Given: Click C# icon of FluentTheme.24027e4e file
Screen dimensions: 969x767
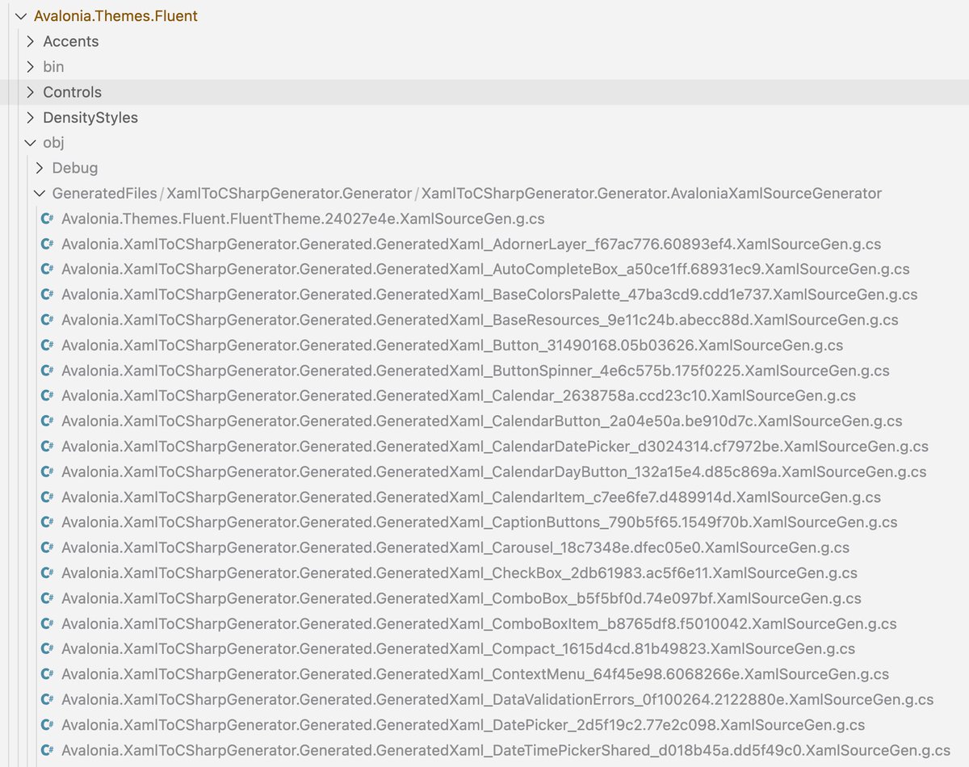Looking at the screenshot, I should 48,219.
